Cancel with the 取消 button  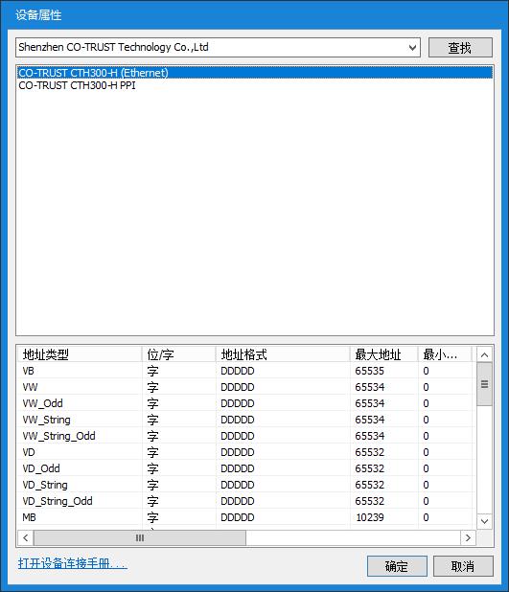pos(463,566)
